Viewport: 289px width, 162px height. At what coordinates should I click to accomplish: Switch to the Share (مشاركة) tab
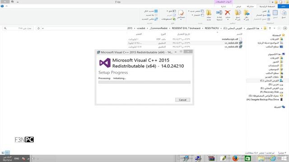click(250, 6)
